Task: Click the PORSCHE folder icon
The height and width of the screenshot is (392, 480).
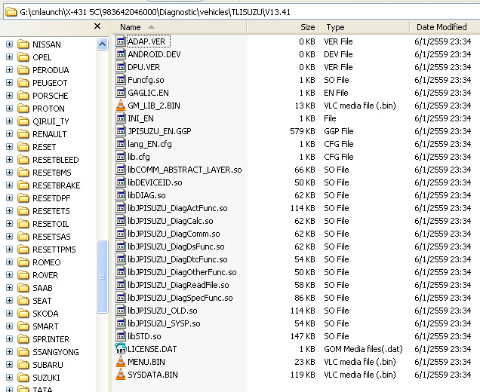Action: pyautogui.click(x=23, y=96)
